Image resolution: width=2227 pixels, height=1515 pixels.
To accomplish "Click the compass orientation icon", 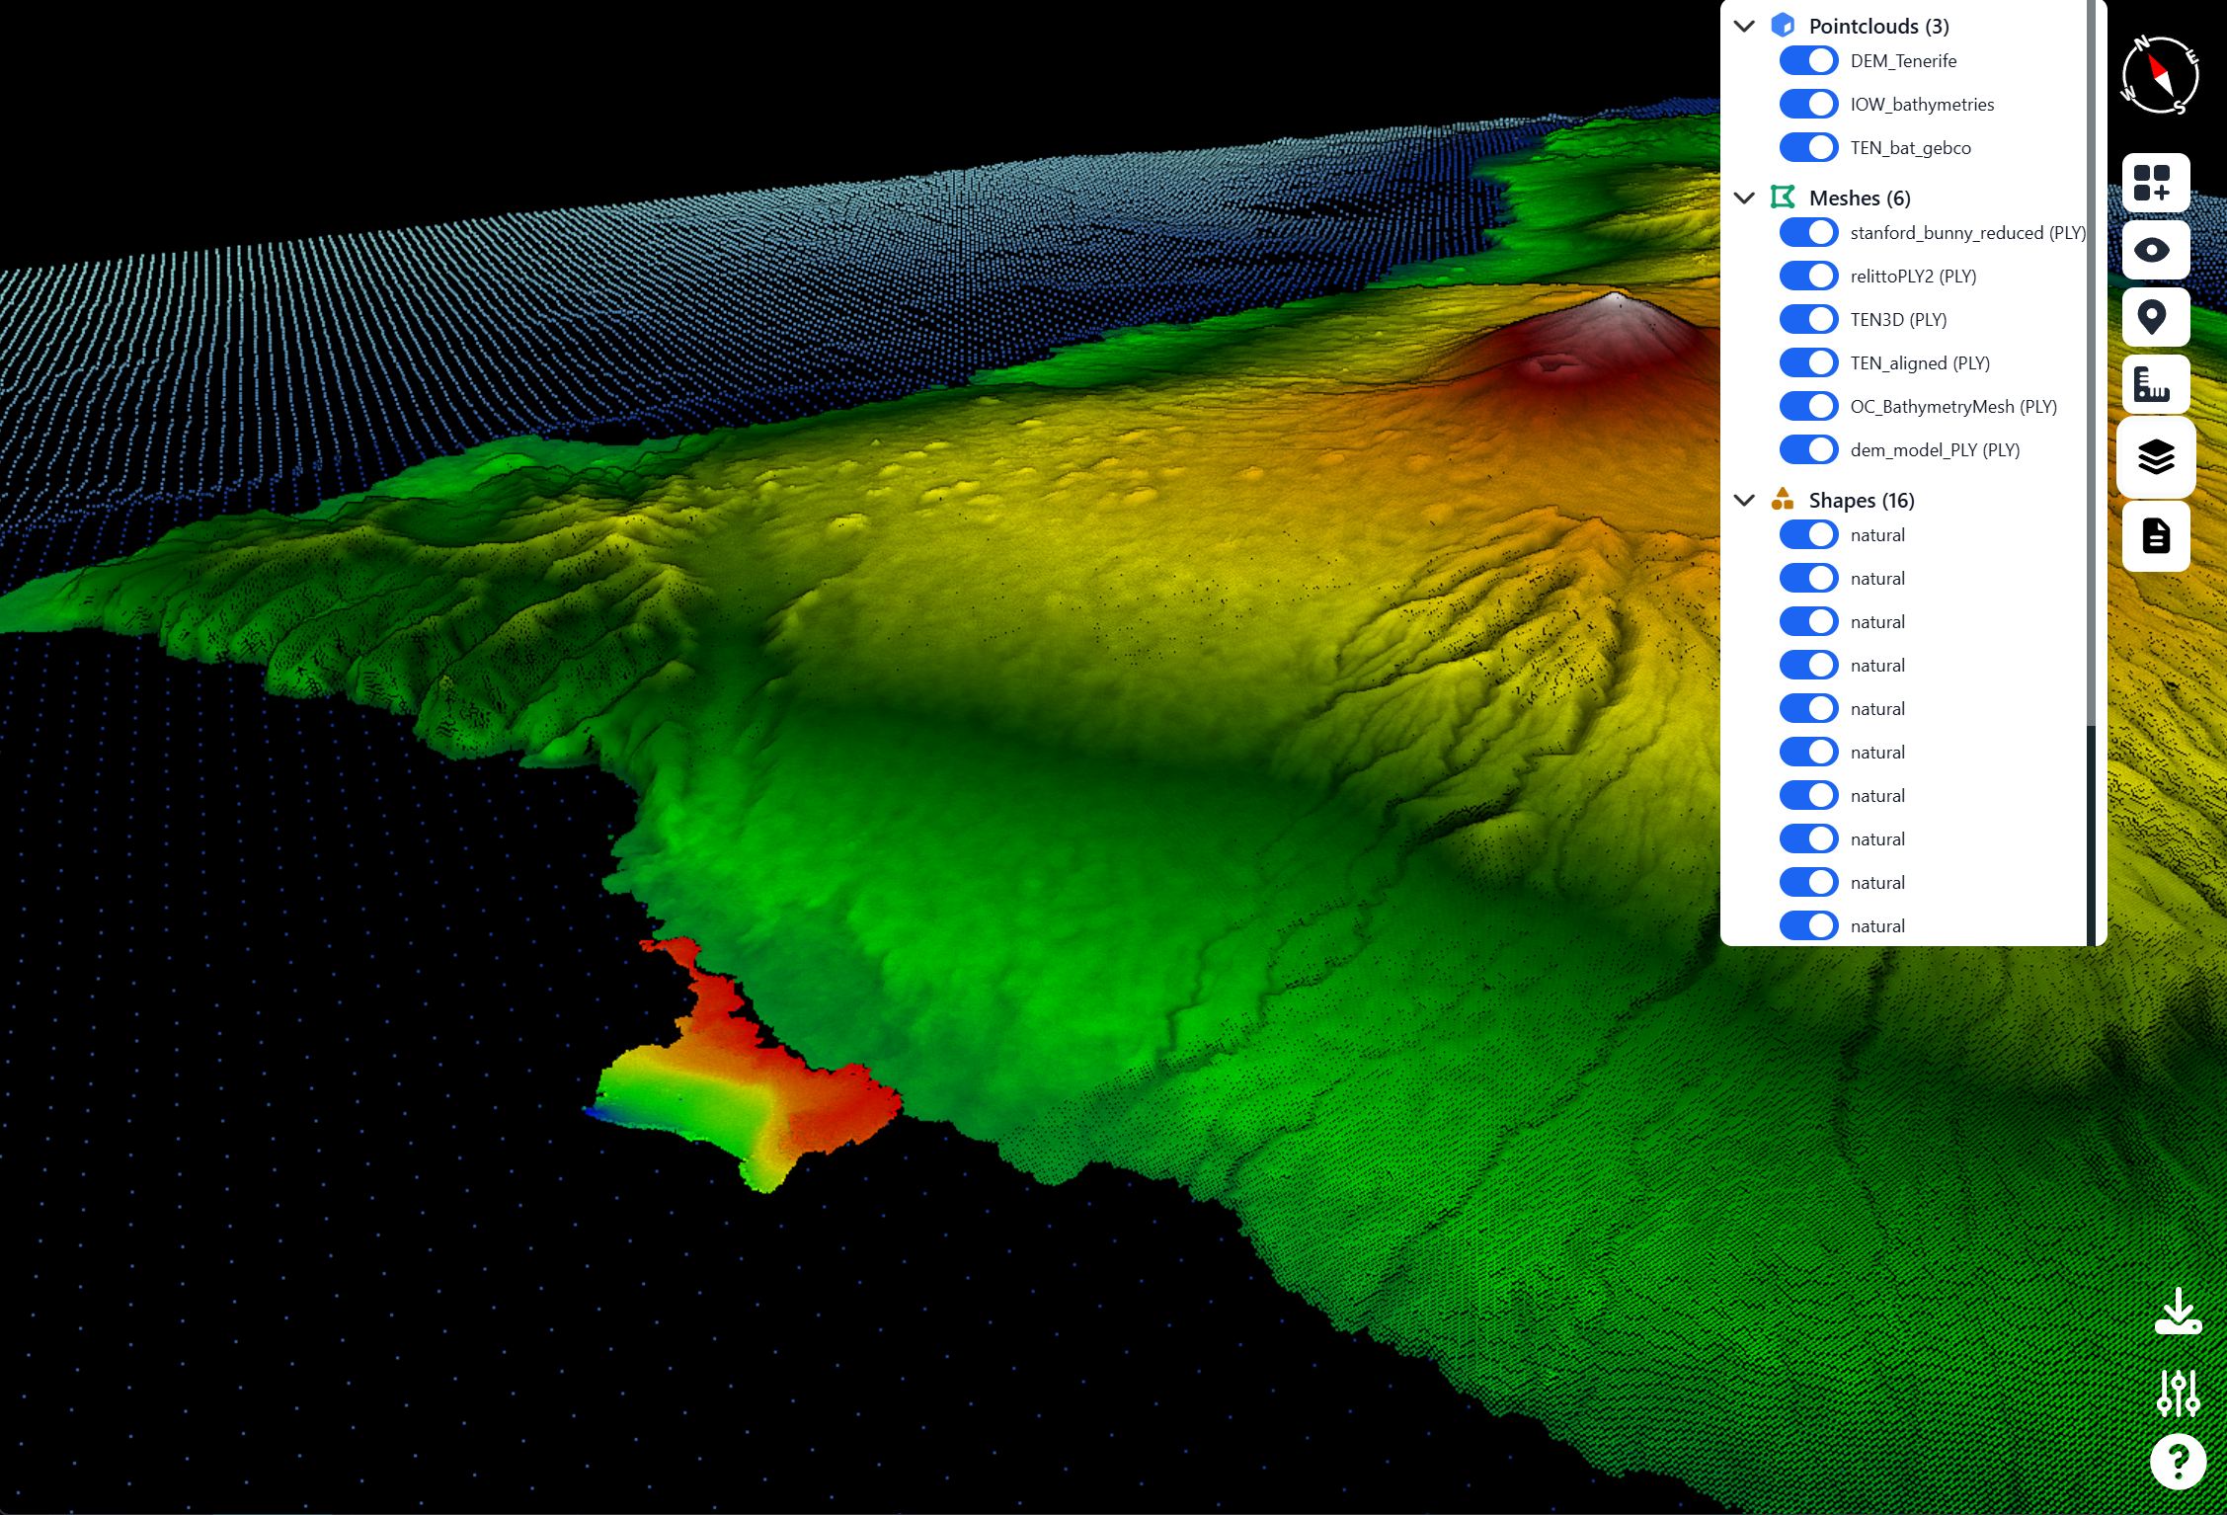I will coord(2160,75).
